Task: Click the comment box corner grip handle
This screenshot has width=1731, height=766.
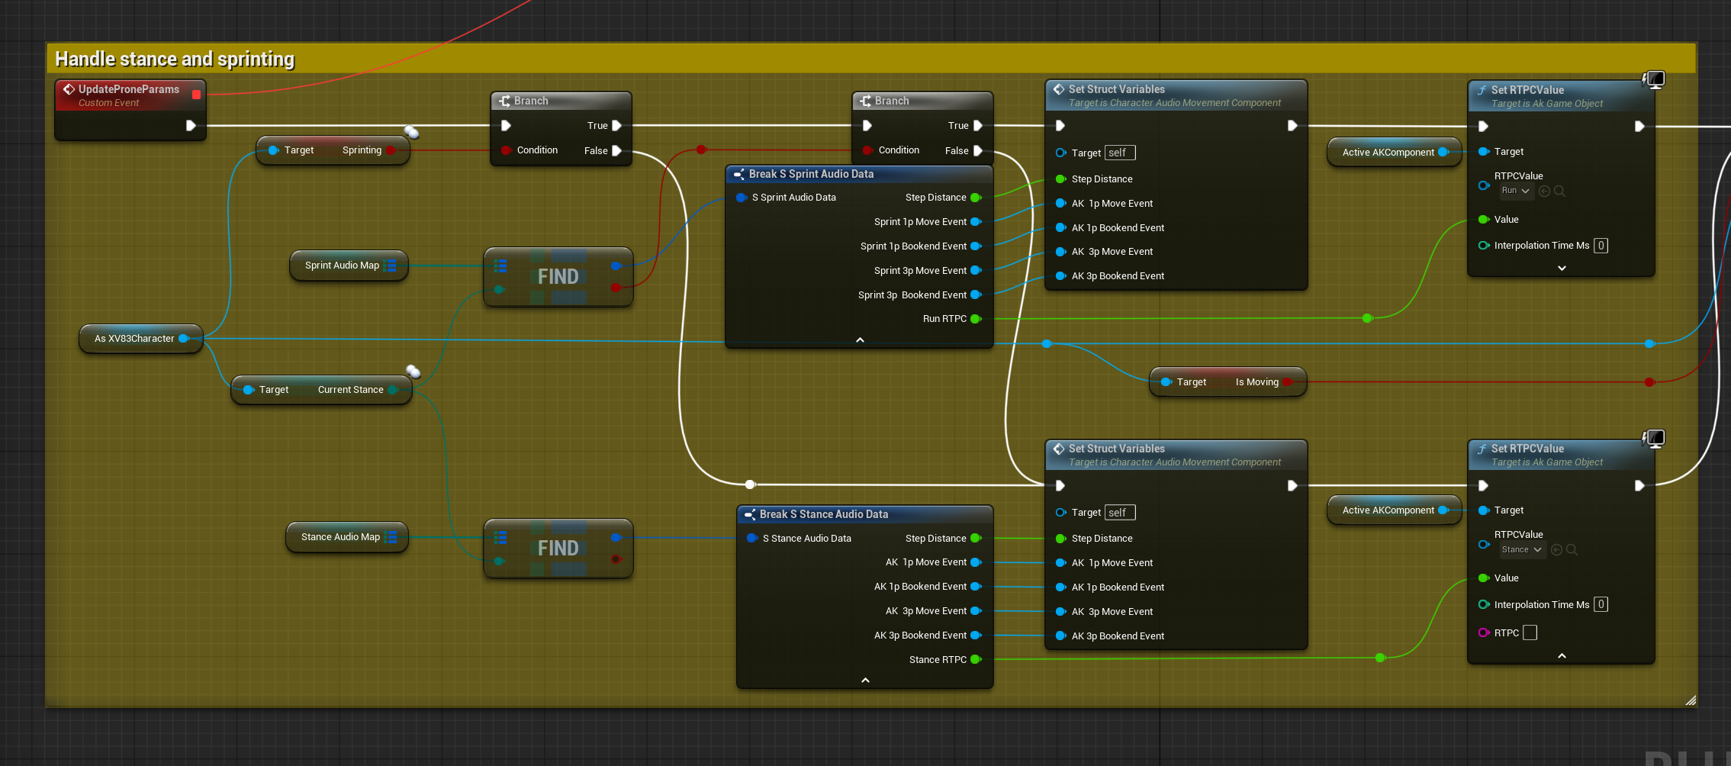Action: tap(1691, 700)
